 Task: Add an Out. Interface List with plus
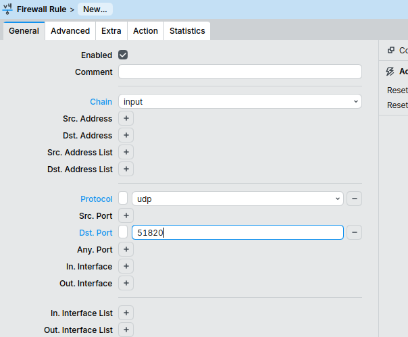click(x=126, y=330)
